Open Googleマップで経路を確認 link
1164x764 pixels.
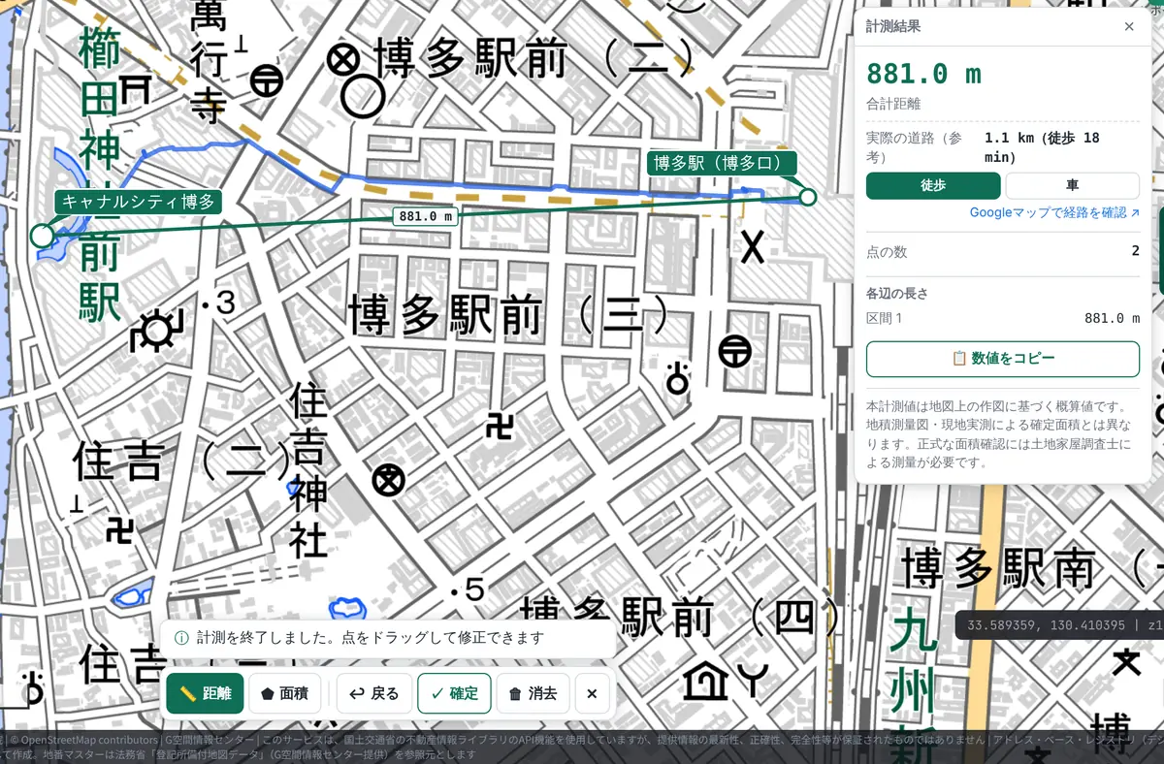pyautogui.click(x=1054, y=212)
